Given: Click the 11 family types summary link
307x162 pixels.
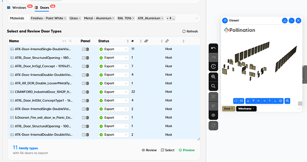Looking at the screenshot, I should pos(25,148).
